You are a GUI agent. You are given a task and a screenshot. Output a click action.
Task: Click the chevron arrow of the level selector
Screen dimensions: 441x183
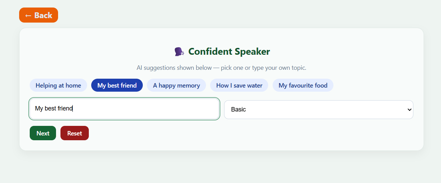point(410,109)
